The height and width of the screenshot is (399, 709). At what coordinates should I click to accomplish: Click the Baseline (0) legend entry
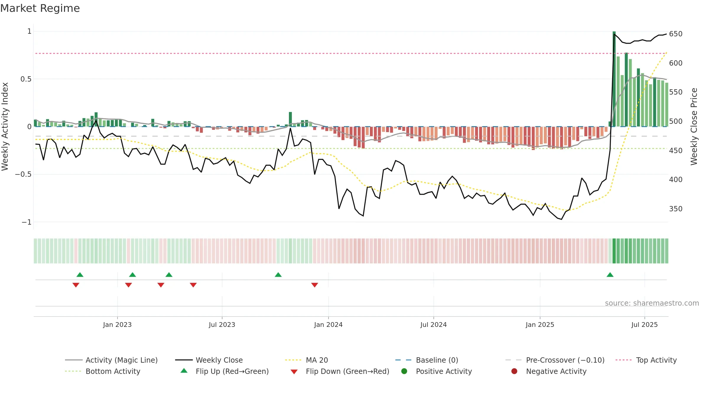click(x=427, y=360)
